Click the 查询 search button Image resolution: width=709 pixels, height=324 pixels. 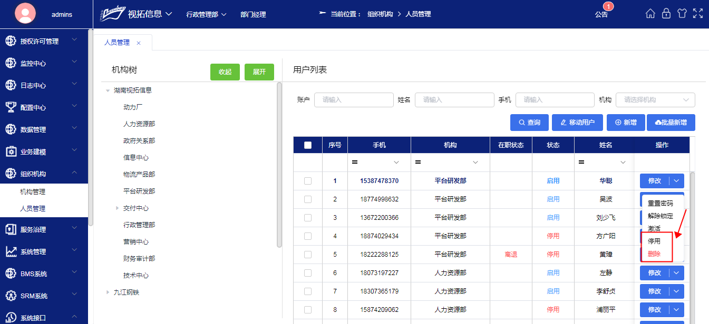[x=529, y=123]
